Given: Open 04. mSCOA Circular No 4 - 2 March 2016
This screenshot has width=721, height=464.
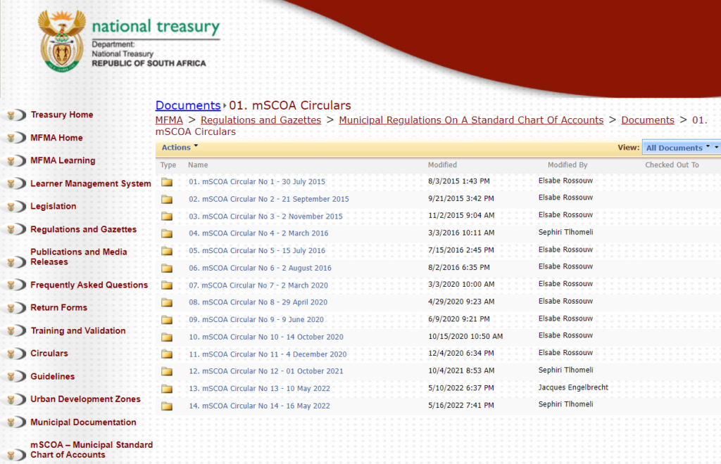Looking at the screenshot, I should [258, 233].
